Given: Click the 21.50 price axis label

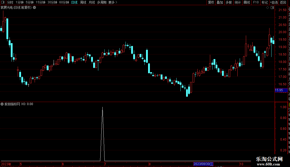Looking at the screenshot, I should pyautogui.click(x=282, y=10).
